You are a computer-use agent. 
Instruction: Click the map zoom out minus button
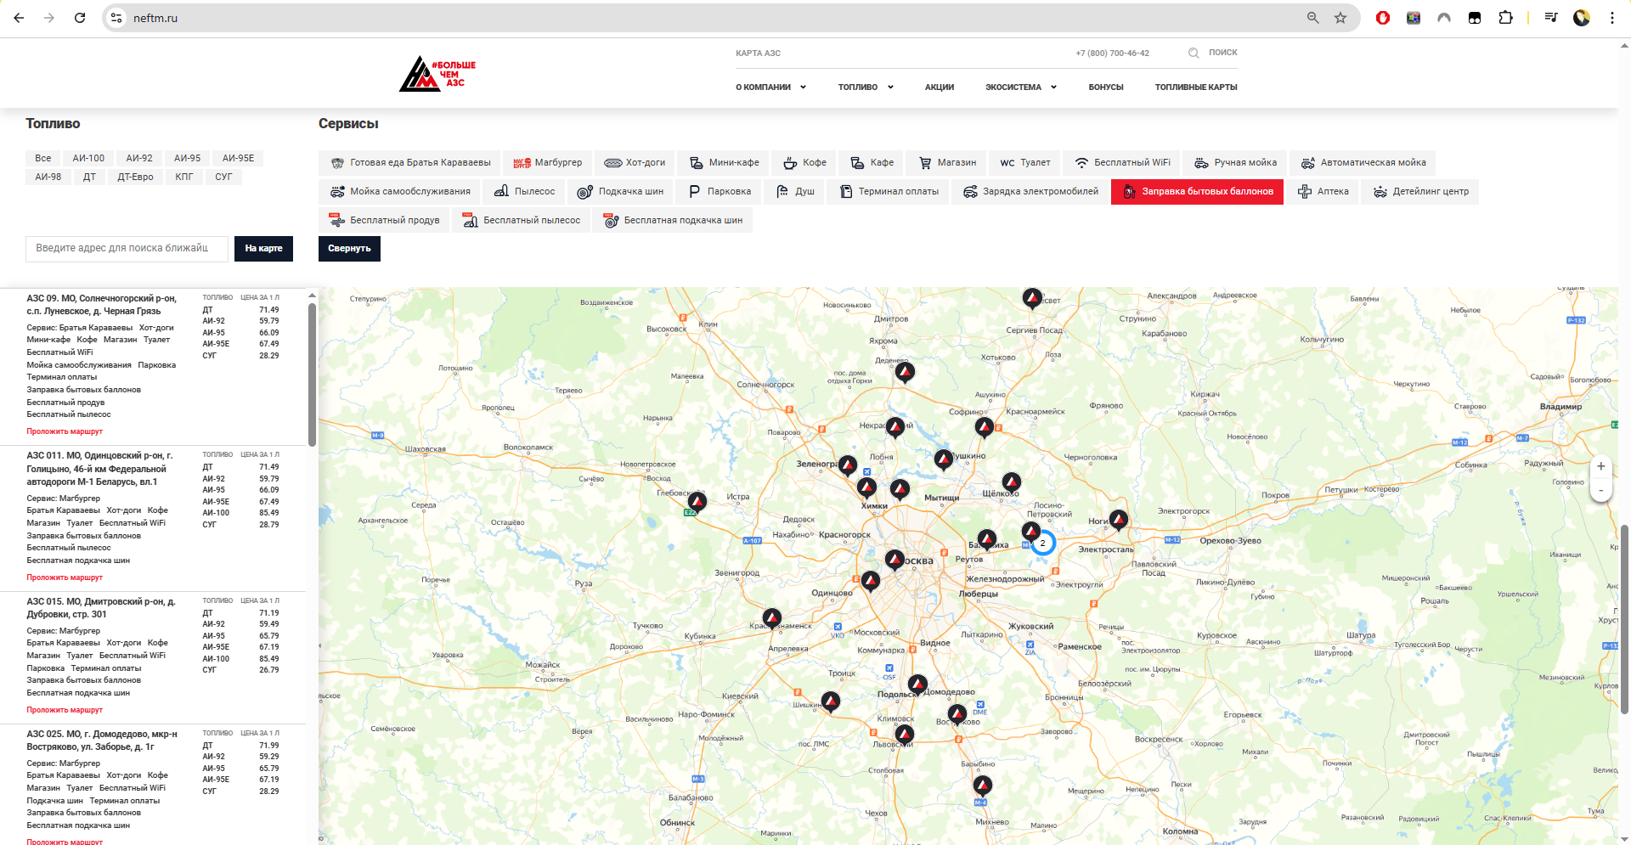coord(1600,490)
